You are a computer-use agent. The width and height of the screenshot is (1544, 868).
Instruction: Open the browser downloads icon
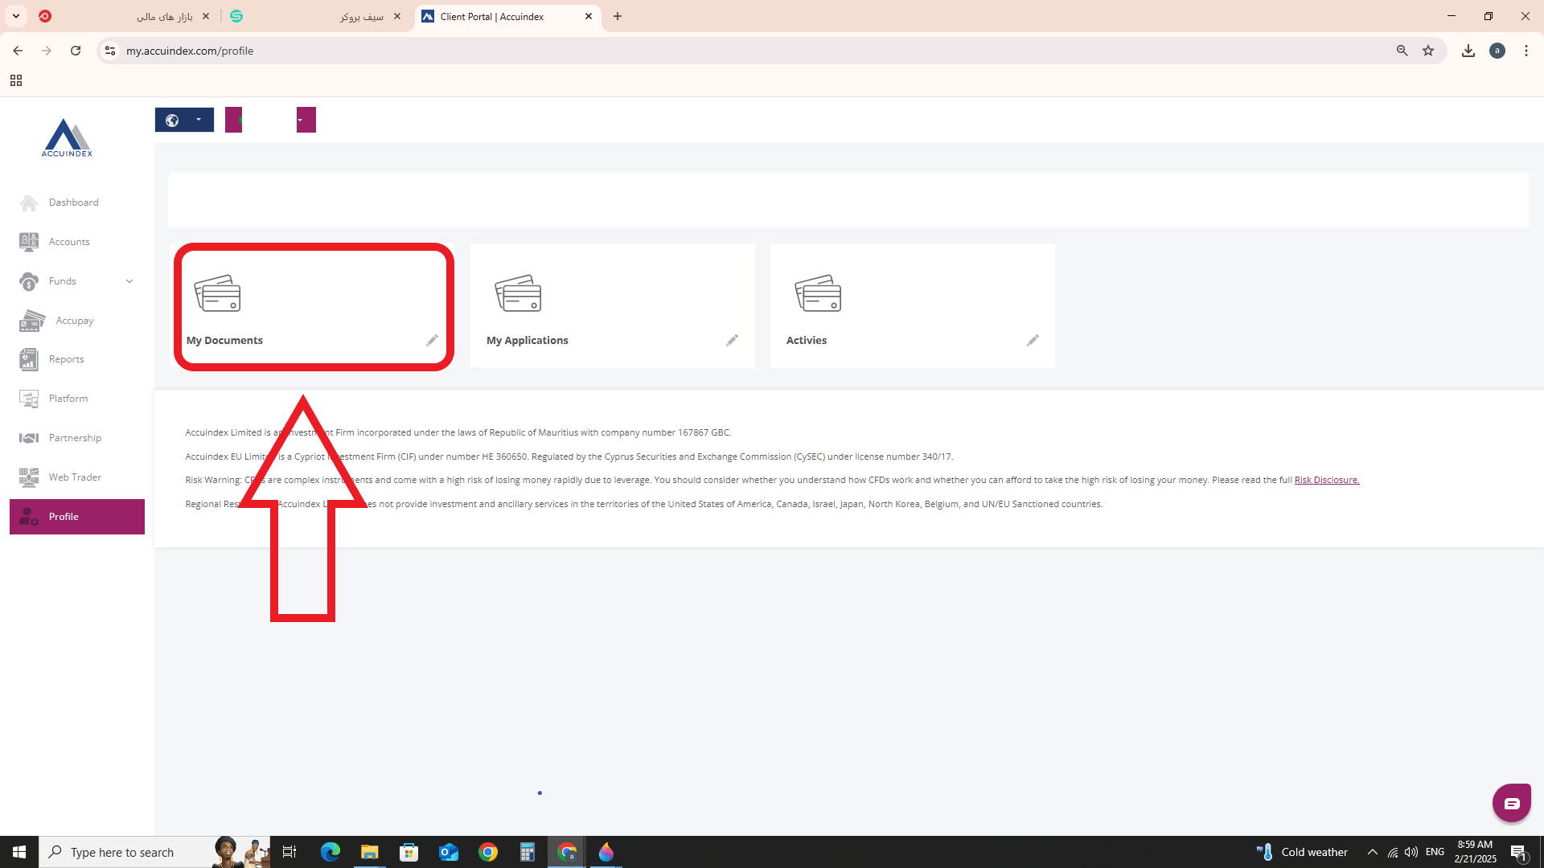click(x=1468, y=51)
